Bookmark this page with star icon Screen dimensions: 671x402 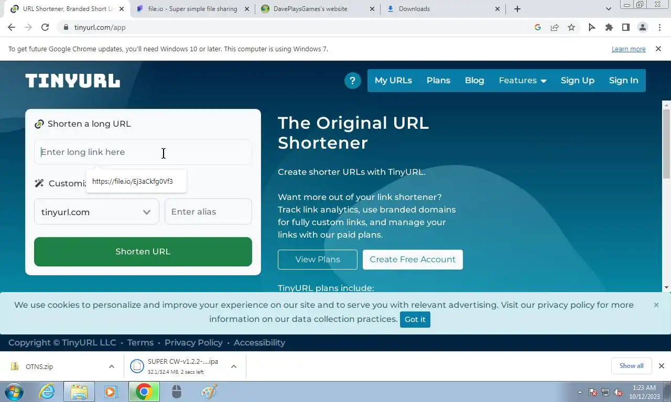point(571,27)
